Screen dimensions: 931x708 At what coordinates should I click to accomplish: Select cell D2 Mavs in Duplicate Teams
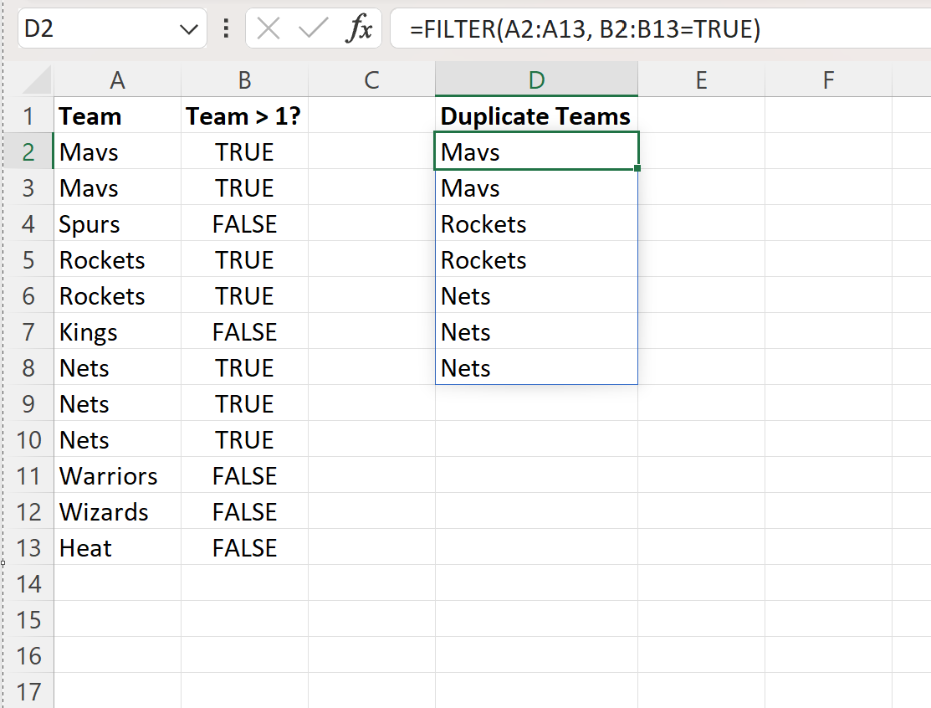coord(537,152)
